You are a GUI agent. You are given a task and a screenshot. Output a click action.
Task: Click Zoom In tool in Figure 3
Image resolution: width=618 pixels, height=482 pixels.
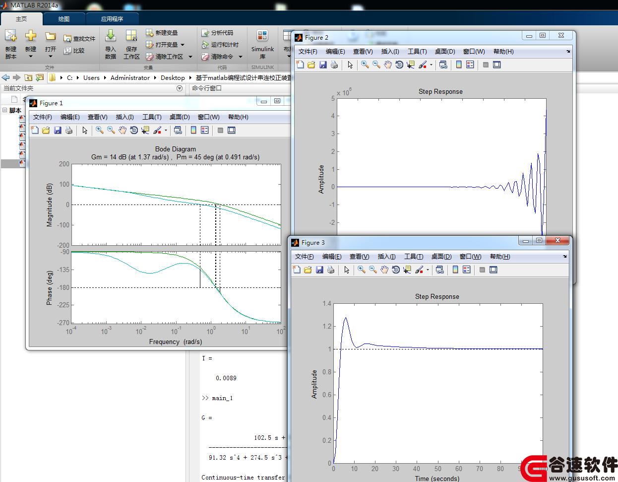click(362, 270)
